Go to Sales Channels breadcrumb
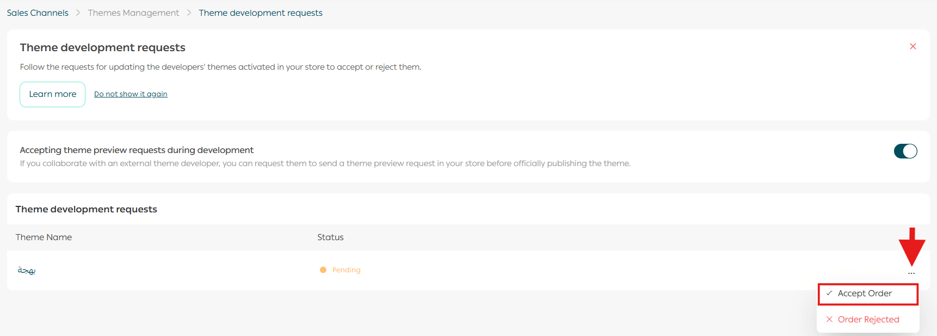Viewport: 937px width, 336px height. [x=38, y=13]
